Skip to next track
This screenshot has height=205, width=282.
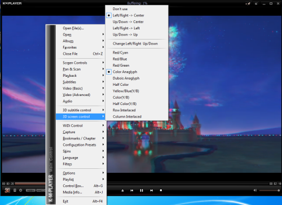(x=151, y=190)
